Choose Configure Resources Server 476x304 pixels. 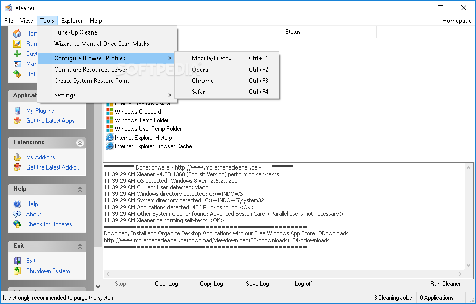106,69
